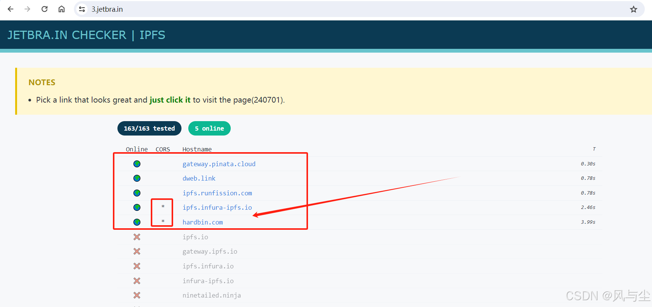Click the 163/163 tested badge
This screenshot has width=652, height=307.
(x=149, y=128)
